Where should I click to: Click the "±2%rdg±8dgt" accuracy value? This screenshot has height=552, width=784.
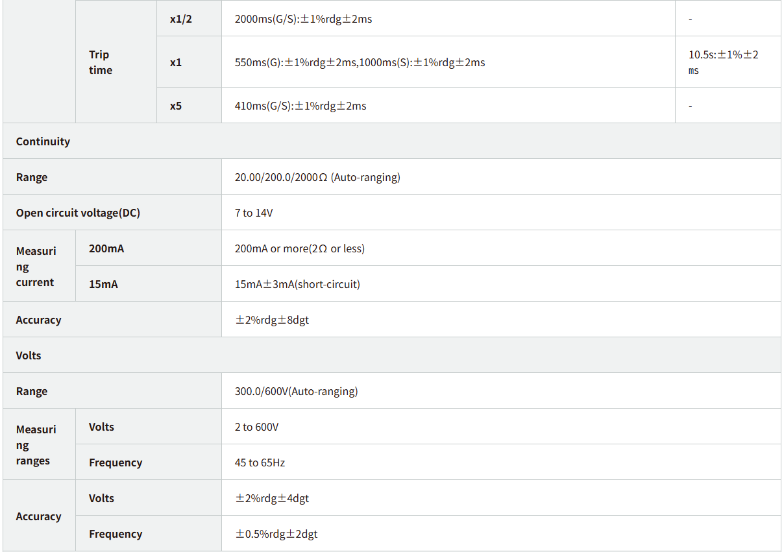coord(271,320)
